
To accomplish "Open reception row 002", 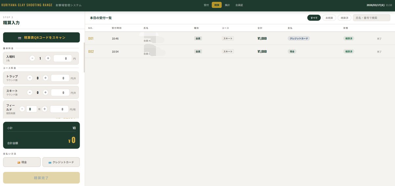I will [x=240, y=51].
